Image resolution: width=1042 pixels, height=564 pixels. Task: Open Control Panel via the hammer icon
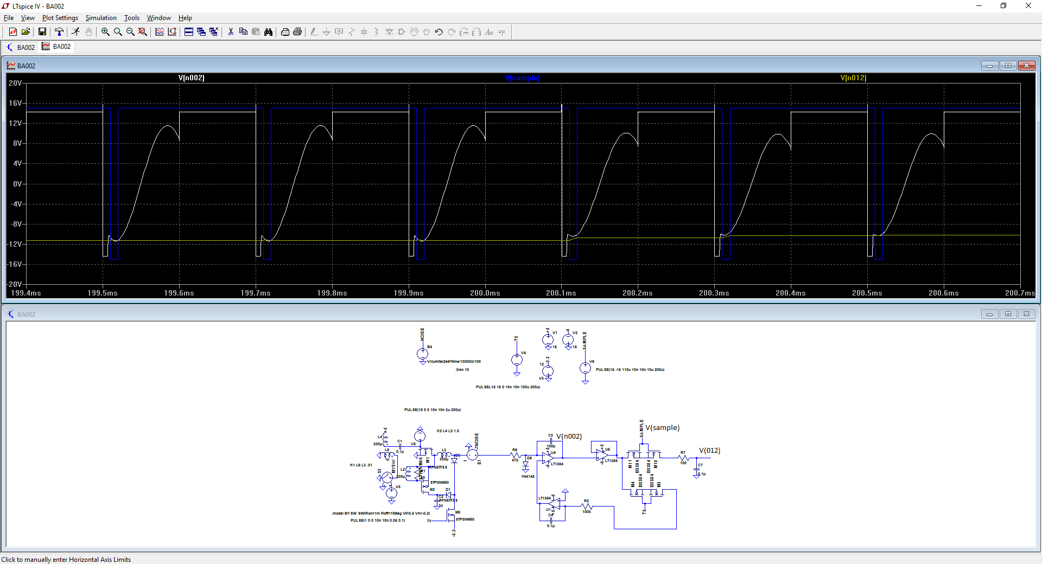click(x=59, y=32)
